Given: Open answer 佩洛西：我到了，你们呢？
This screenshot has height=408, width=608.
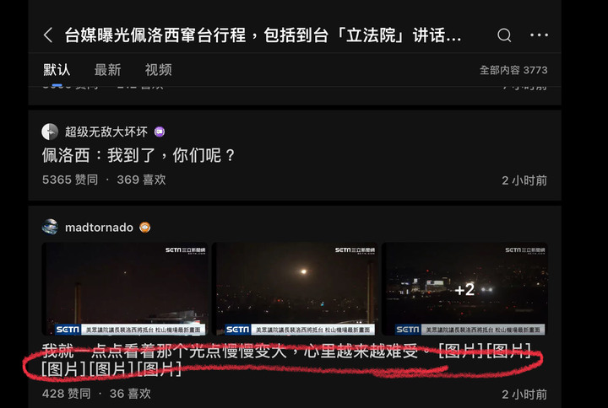Looking at the screenshot, I should point(138,156).
